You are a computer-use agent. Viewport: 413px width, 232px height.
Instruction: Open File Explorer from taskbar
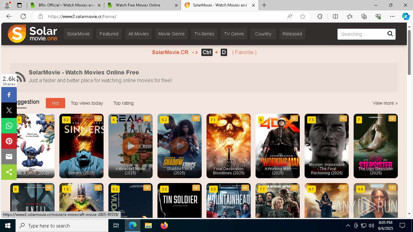click(148, 226)
